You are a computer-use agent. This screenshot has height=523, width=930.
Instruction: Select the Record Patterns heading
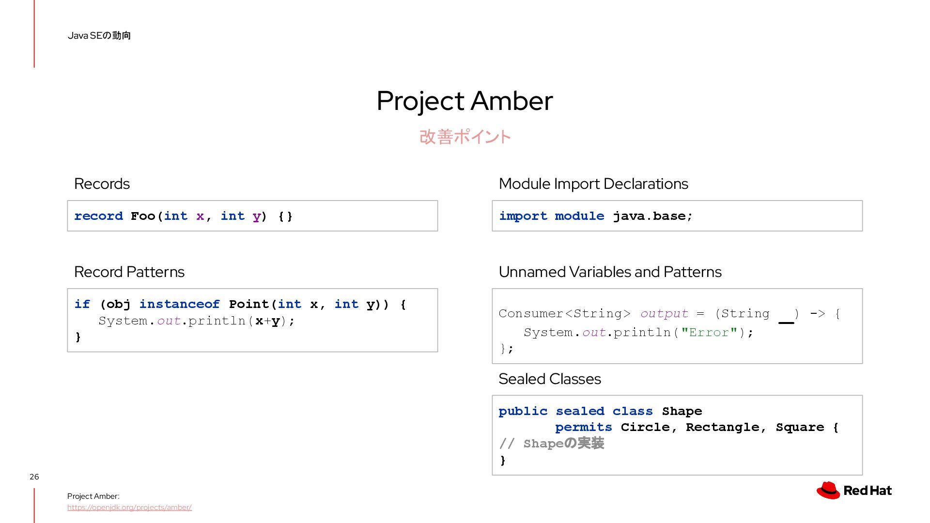coord(129,272)
